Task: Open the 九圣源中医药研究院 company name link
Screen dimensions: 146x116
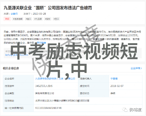Action: (x=55, y=79)
